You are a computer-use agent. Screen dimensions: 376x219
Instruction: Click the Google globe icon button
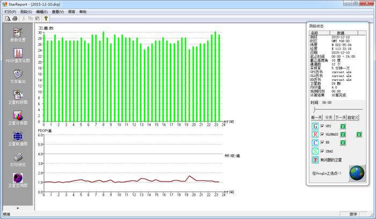pyautogui.click(x=356, y=173)
